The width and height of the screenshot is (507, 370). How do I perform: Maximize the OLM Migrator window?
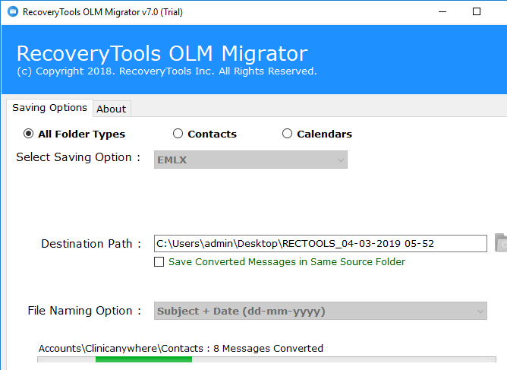pyautogui.click(x=477, y=12)
